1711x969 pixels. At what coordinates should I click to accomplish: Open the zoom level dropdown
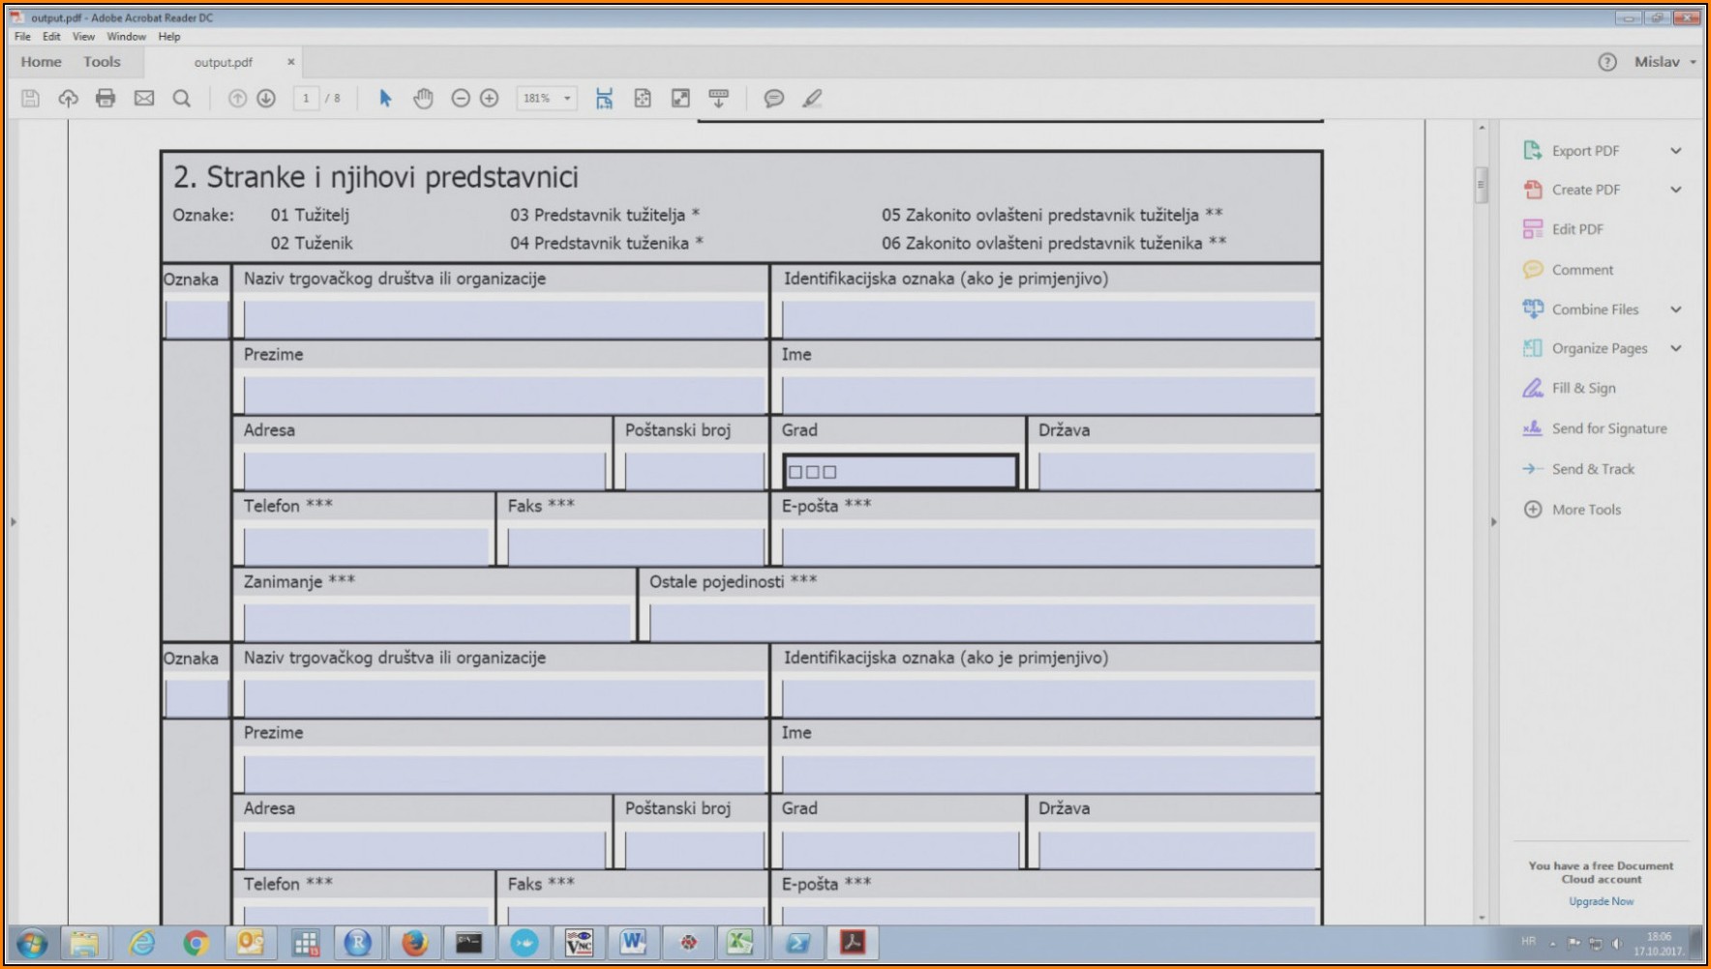click(567, 99)
